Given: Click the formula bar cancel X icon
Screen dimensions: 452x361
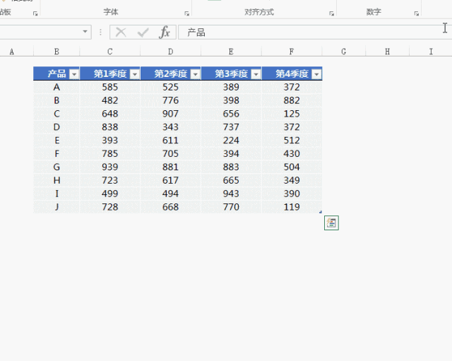Looking at the screenshot, I should pyautogui.click(x=121, y=32).
